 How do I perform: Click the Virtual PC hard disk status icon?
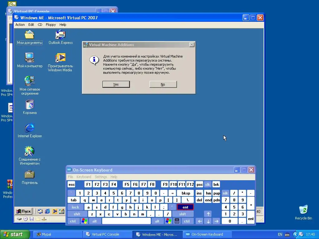coord(19,219)
